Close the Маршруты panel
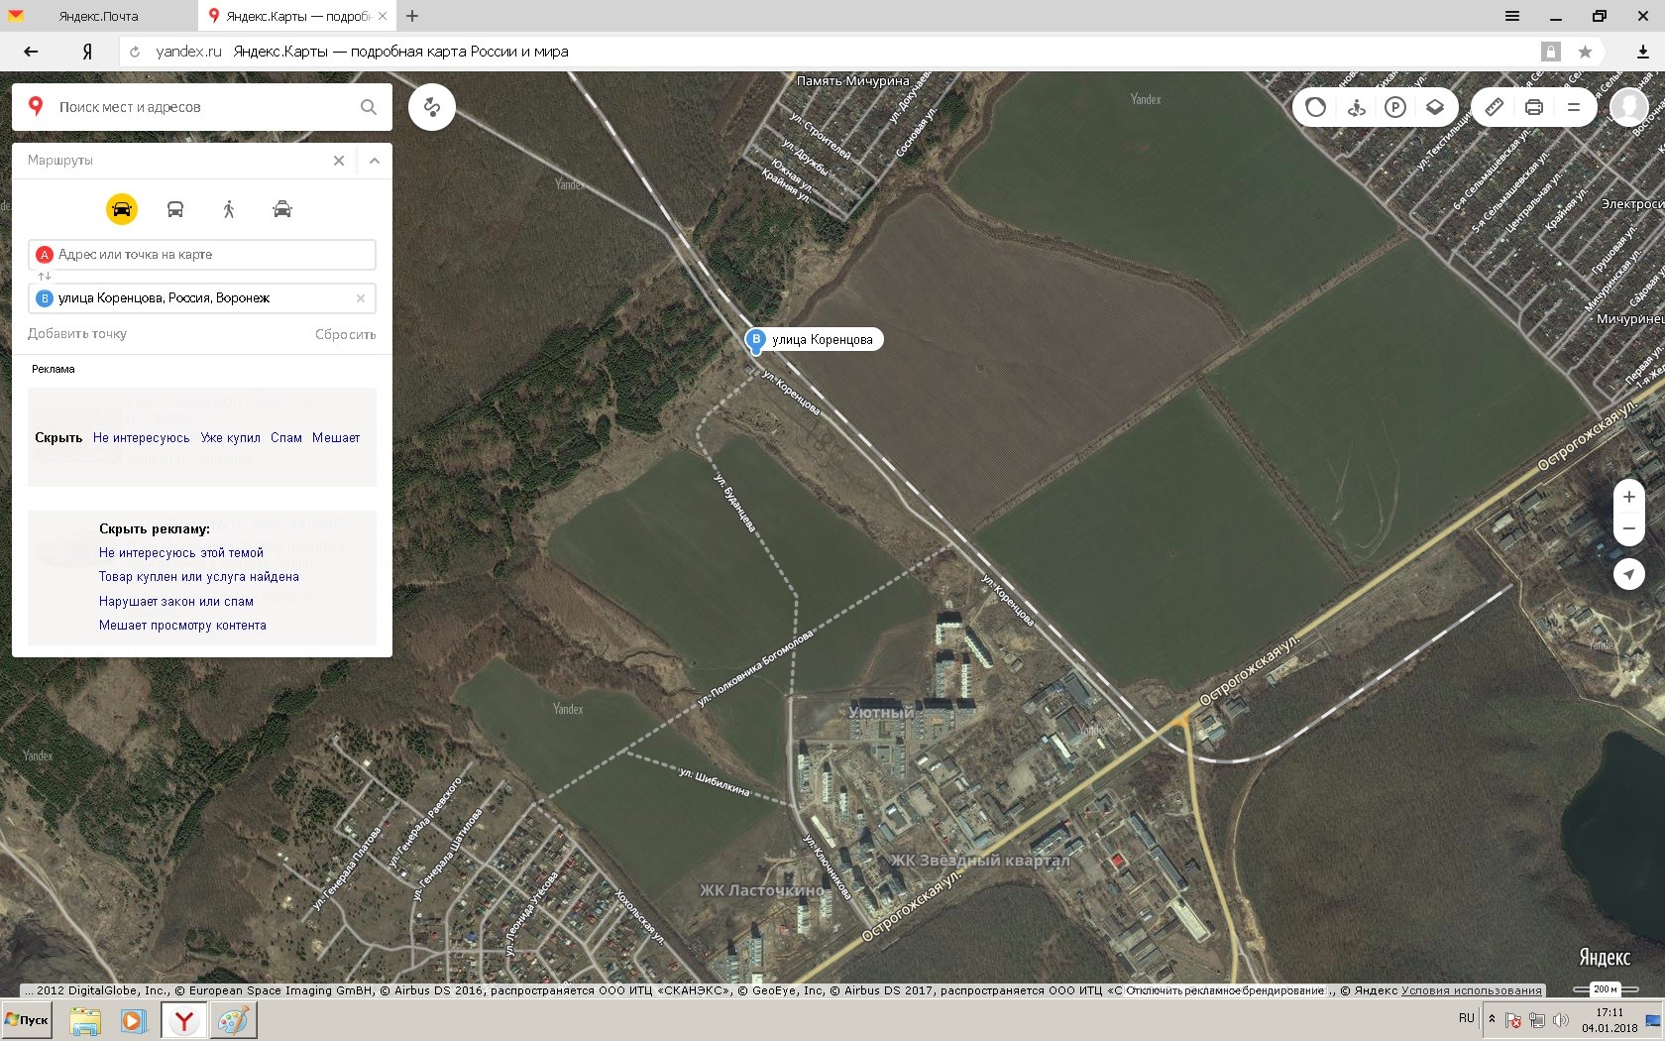 pyautogui.click(x=339, y=161)
